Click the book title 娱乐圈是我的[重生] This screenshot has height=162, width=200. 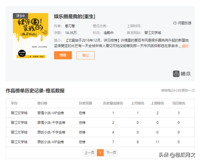click(74, 17)
